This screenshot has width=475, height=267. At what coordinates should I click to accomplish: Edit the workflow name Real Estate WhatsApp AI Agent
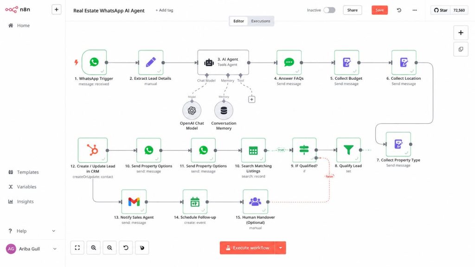coord(109,11)
